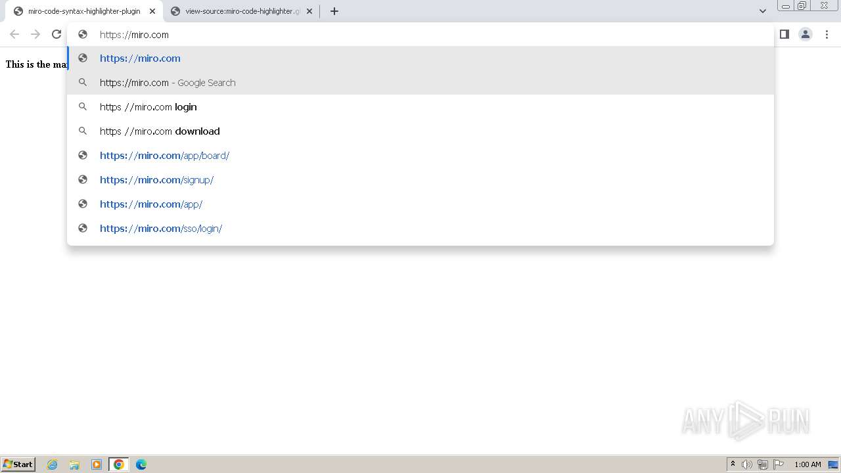Screen dimensions: 841x473
Task: Open the volume speaker tray icon
Action: pos(747,464)
